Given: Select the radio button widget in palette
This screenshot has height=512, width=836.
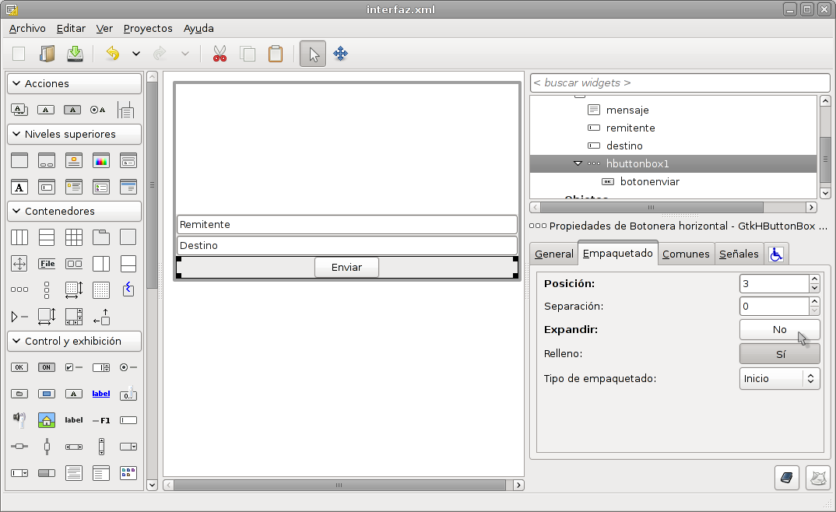Looking at the screenshot, I should 128,367.
